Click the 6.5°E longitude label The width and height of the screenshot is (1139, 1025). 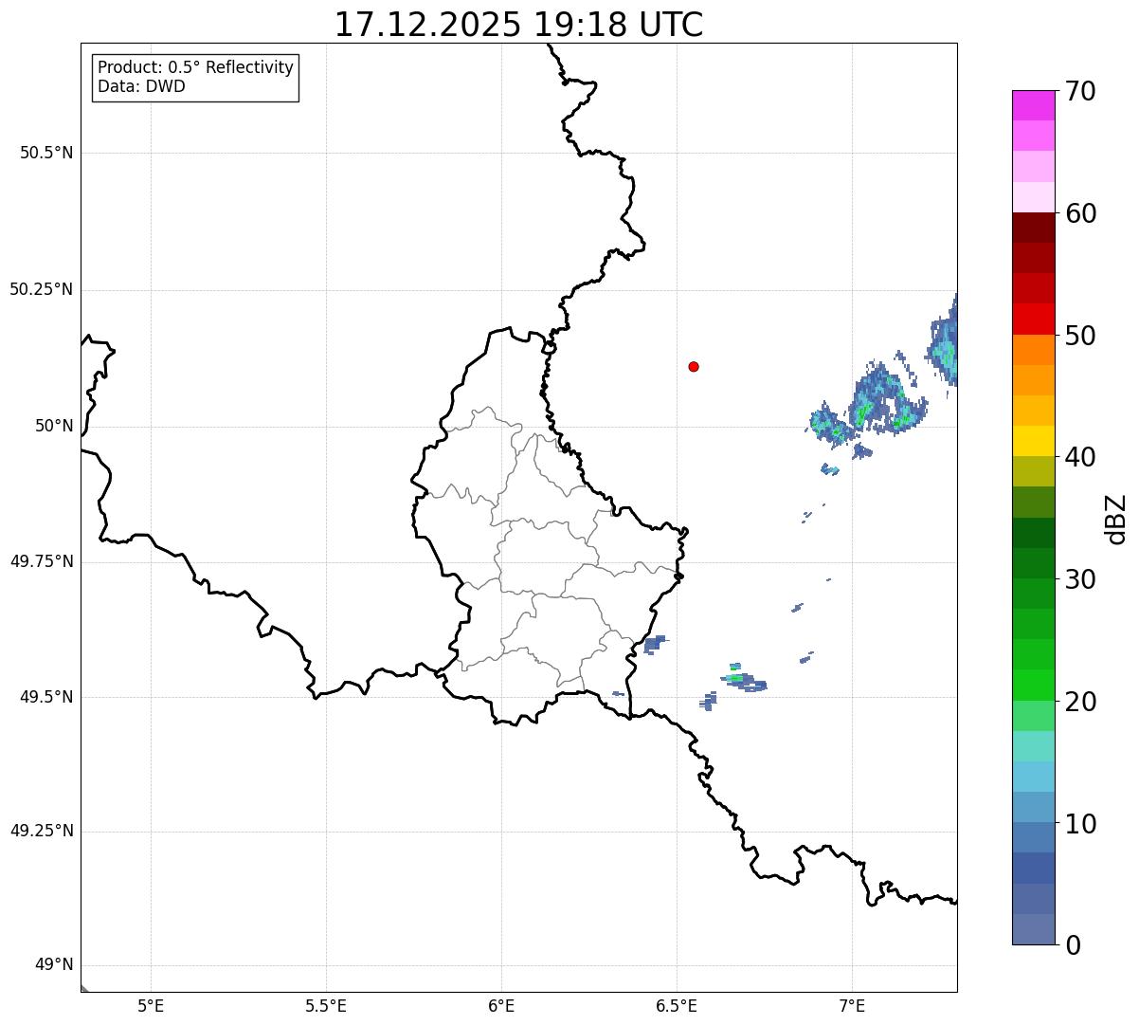(677, 1006)
